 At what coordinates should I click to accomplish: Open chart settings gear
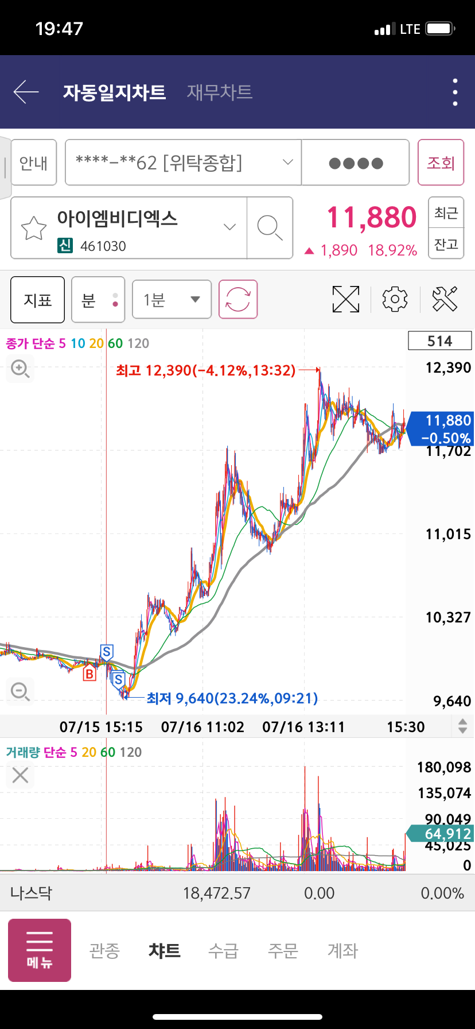(395, 299)
